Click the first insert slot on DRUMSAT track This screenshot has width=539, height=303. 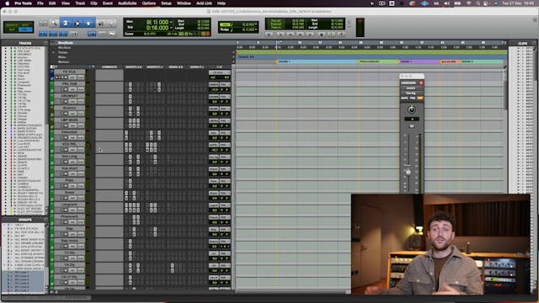click(x=130, y=97)
